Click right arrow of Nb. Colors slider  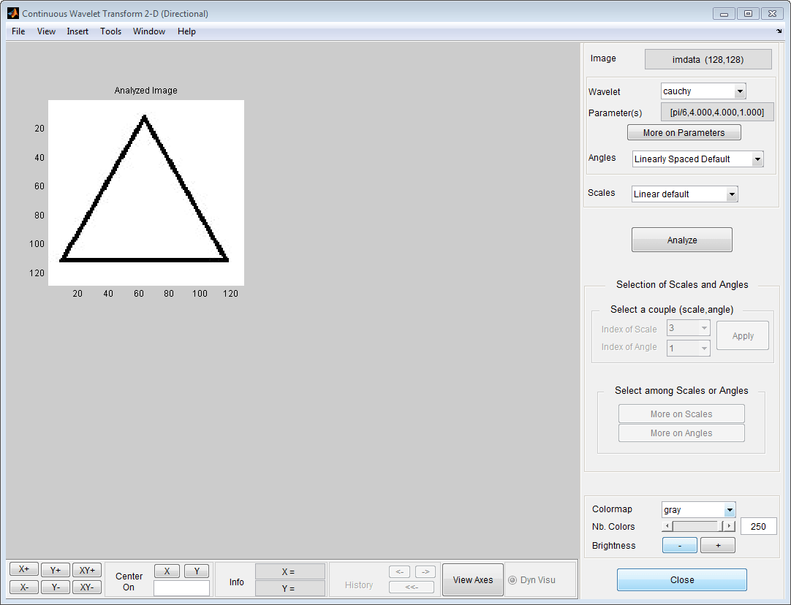point(730,526)
